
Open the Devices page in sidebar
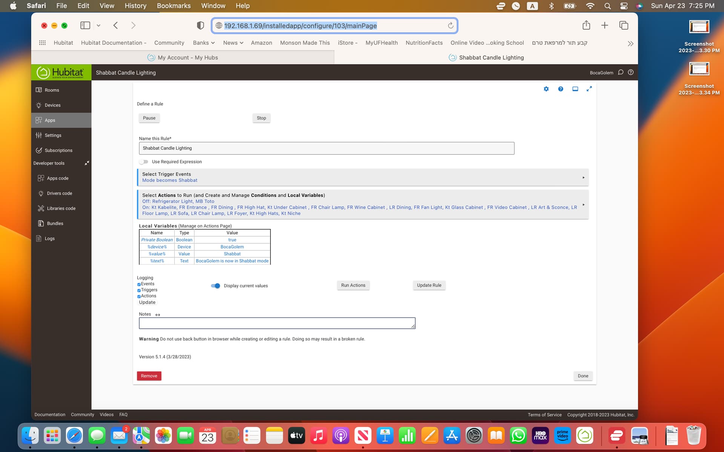click(52, 105)
